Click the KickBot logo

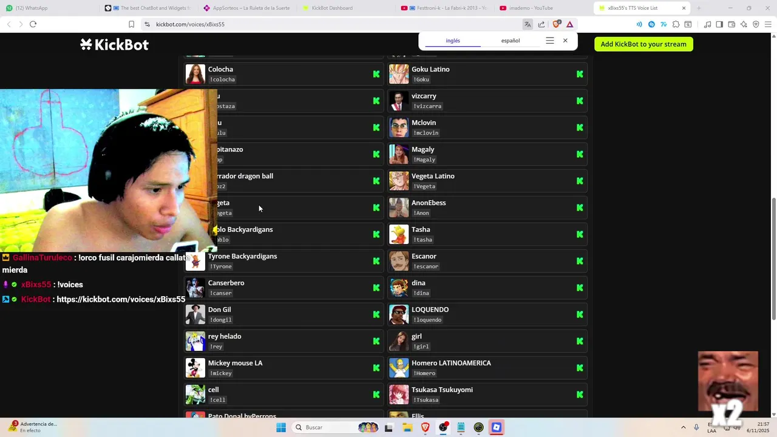tap(114, 44)
